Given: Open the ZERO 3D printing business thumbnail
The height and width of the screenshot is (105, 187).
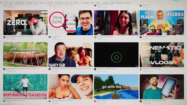Looking at the screenshot, I should pos(25,23).
